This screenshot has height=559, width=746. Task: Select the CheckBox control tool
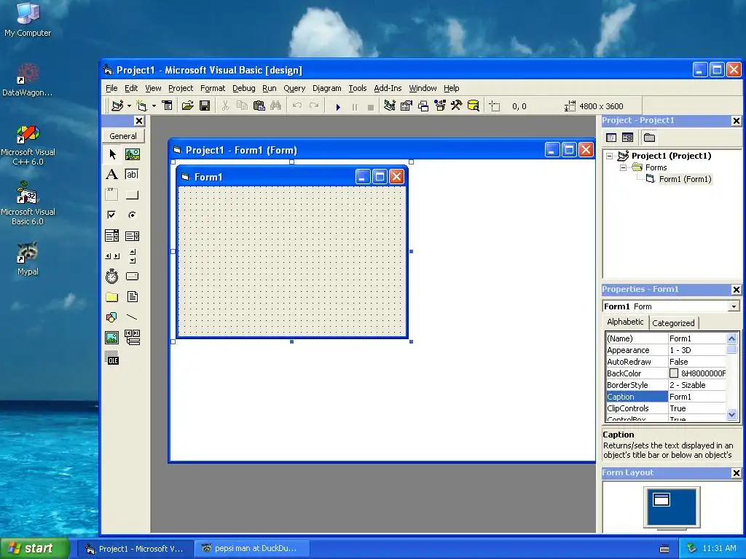[111, 215]
